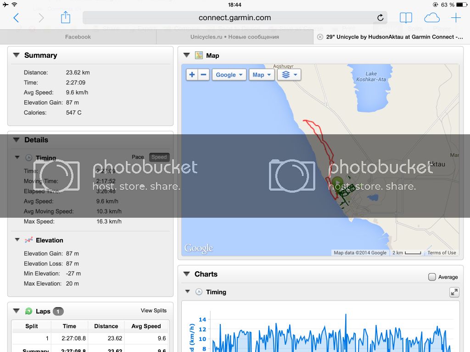Open the View Splits link
The width and height of the screenshot is (470, 352).
[153, 311]
